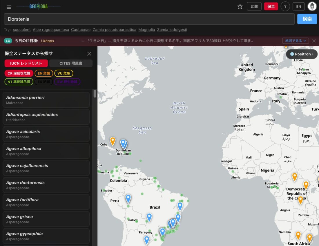319x246 pixels.
Task: Toggle the VU vulnerable filter chip
Action: 64,73
